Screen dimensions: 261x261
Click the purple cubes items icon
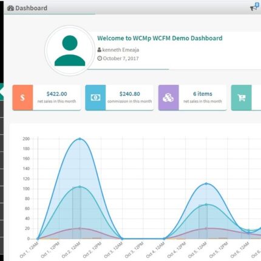pos(169,98)
